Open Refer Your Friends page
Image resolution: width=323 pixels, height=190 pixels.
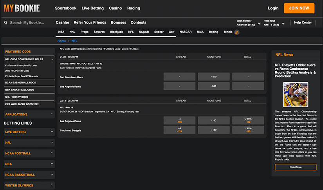(90, 22)
